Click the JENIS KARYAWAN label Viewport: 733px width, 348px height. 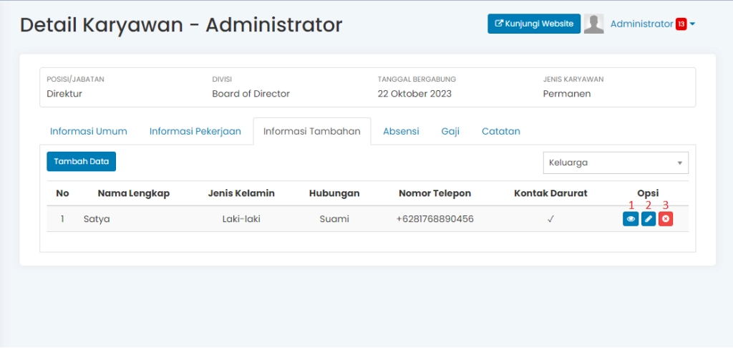[x=573, y=79]
